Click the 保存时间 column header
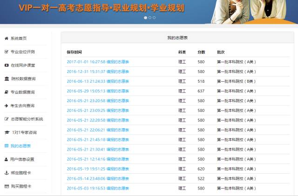The width and height of the screenshot is (298, 196). coord(74,52)
